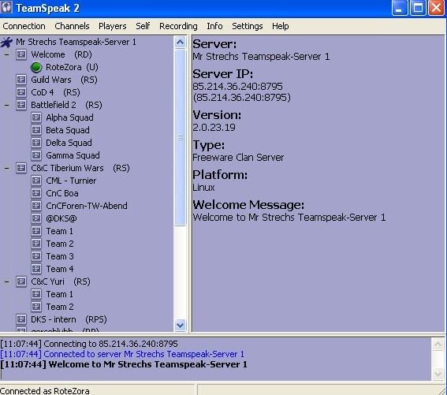
Task: Open the Help menu
Action: [x=280, y=26]
